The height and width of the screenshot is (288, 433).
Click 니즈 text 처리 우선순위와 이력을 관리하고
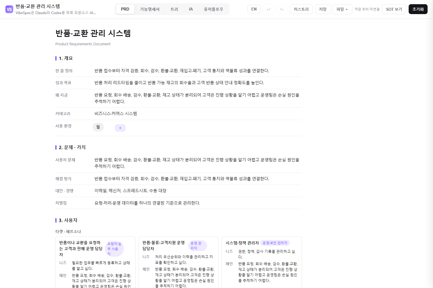184,259
